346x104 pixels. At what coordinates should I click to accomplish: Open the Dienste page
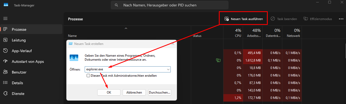31,94
